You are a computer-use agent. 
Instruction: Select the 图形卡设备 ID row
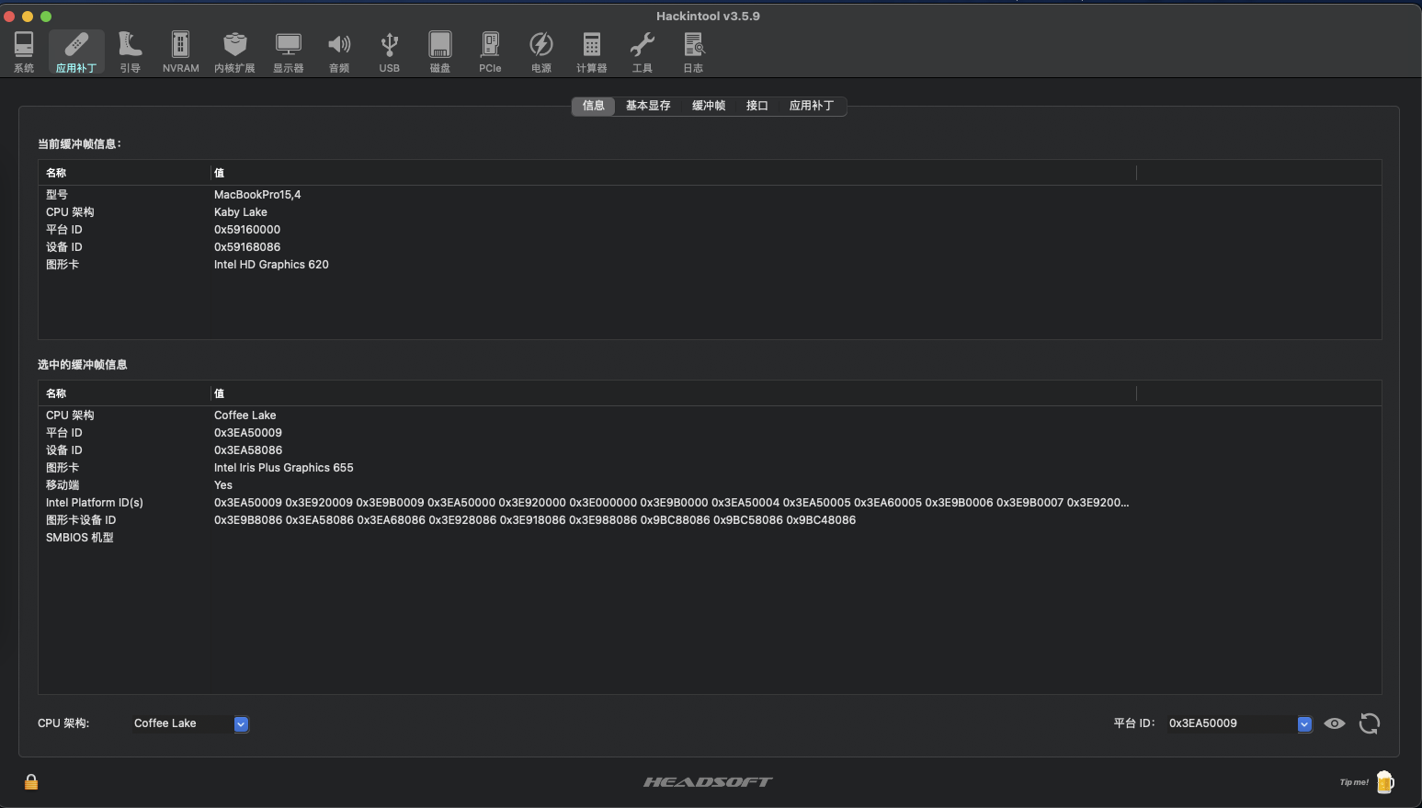click(x=710, y=520)
